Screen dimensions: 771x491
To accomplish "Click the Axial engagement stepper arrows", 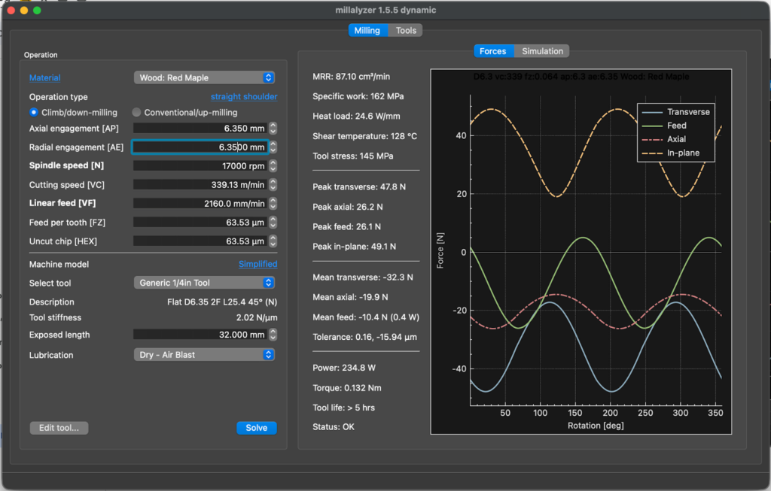I will (x=273, y=129).
